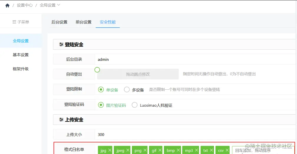The width and height of the screenshot is (297, 154).
Task: Click 设置中心 breadcrumb link
Action: [25, 5]
